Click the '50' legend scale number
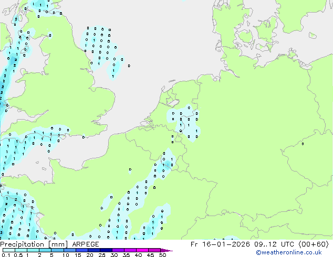The image size is (333, 257). [x=162, y=255]
